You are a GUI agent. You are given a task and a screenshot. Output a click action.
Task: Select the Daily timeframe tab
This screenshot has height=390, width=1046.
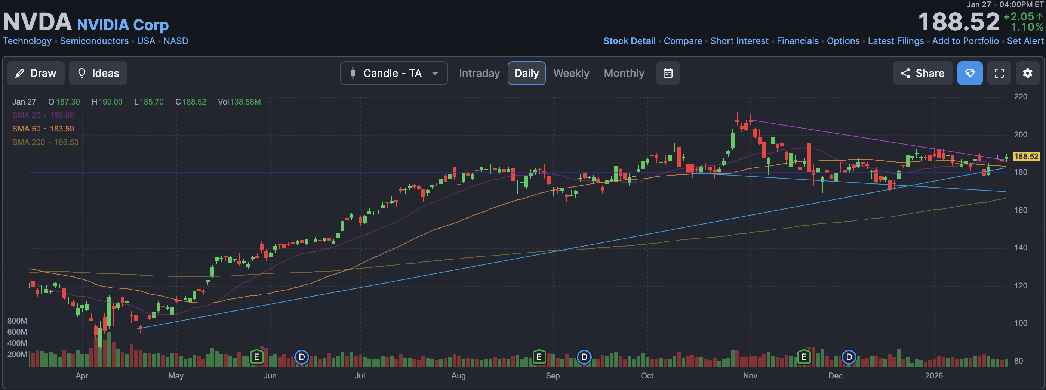[526, 73]
